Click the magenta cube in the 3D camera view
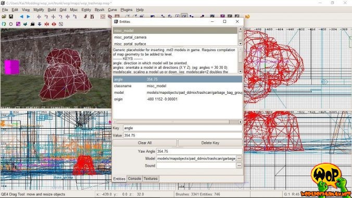The width and height of the screenshot is (352, 198). pos(12,67)
